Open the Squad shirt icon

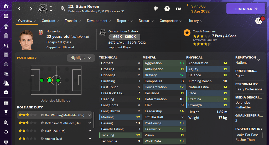[x=6, y=26]
